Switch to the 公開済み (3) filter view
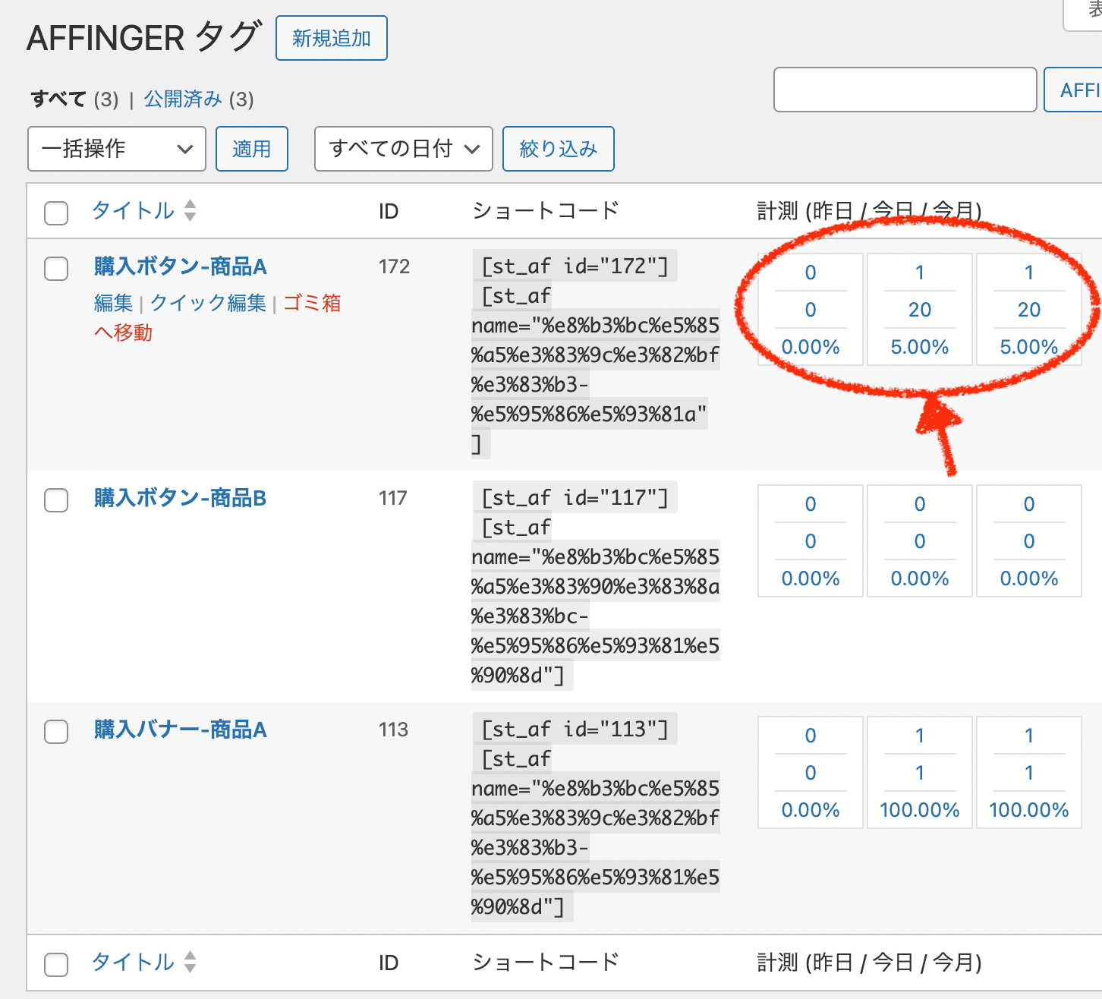The image size is (1102, 999). [182, 99]
